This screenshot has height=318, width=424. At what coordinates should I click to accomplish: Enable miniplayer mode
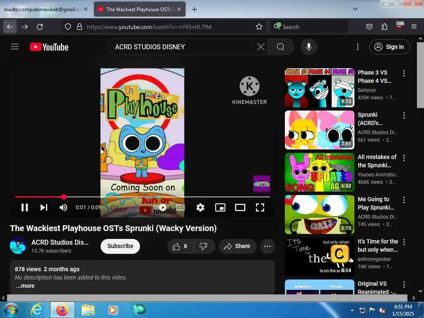coord(220,207)
